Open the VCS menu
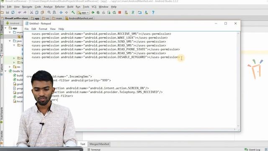This screenshot has height=151, width=268. [x=94, y=7]
